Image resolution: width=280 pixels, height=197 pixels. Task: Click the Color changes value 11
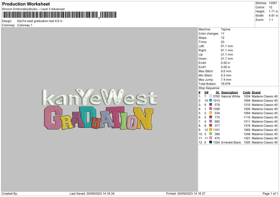(223, 33)
